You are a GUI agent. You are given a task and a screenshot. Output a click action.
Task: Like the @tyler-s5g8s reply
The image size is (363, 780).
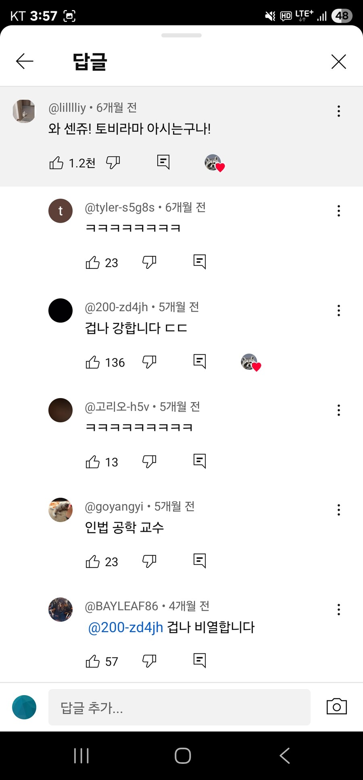click(x=93, y=262)
